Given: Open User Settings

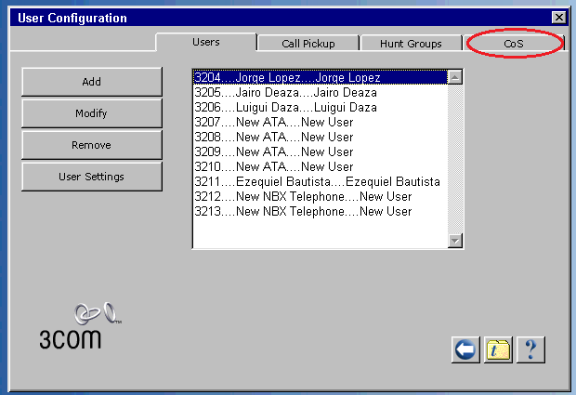Looking at the screenshot, I should (x=91, y=177).
